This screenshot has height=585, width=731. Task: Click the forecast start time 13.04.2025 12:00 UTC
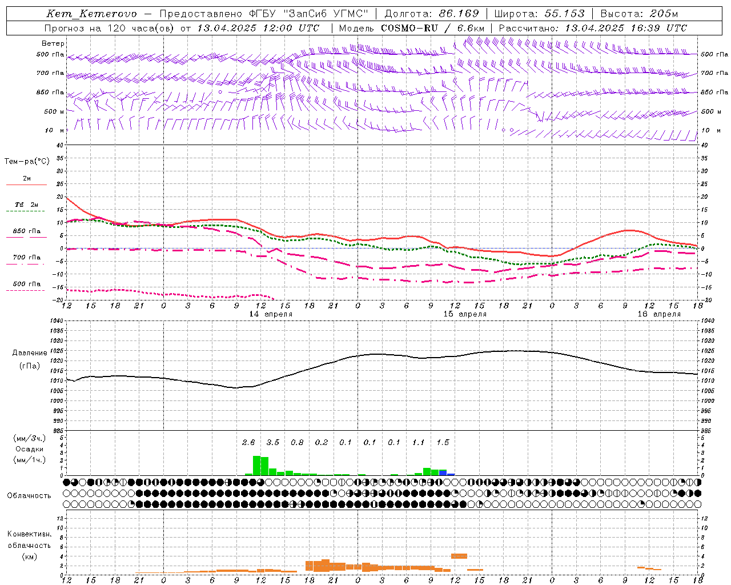click(258, 28)
